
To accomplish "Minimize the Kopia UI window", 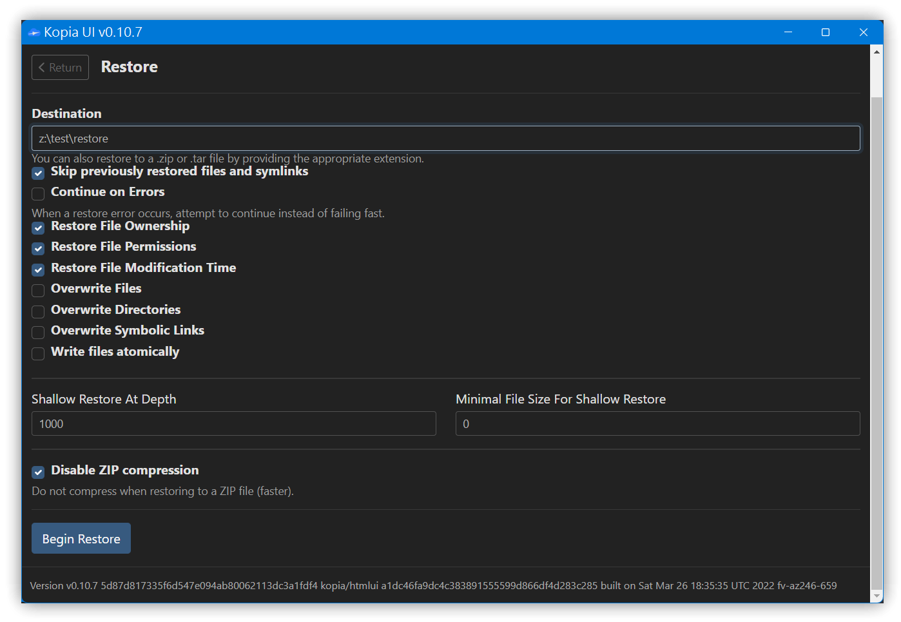I will 788,32.
